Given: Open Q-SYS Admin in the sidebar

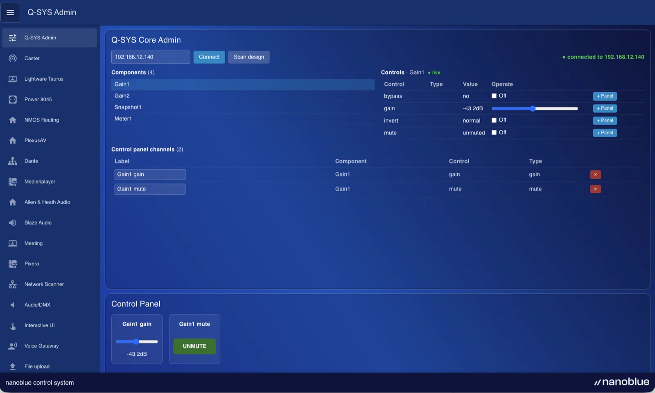Looking at the screenshot, I should (50, 38).
